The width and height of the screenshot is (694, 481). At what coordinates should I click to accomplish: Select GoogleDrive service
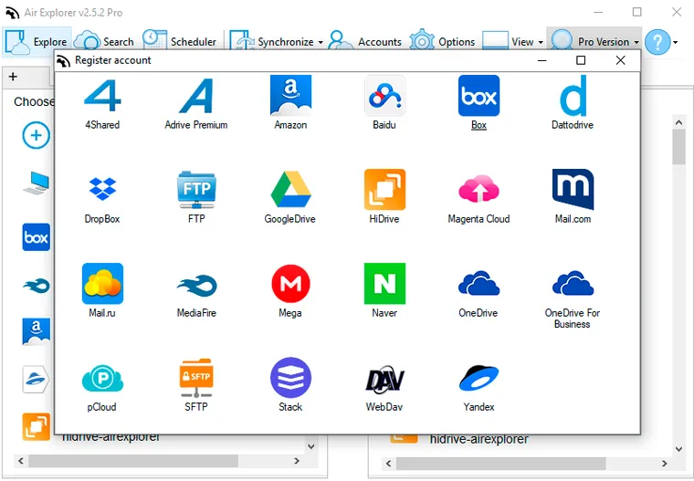pyautogui.click(x=290, y=197)
